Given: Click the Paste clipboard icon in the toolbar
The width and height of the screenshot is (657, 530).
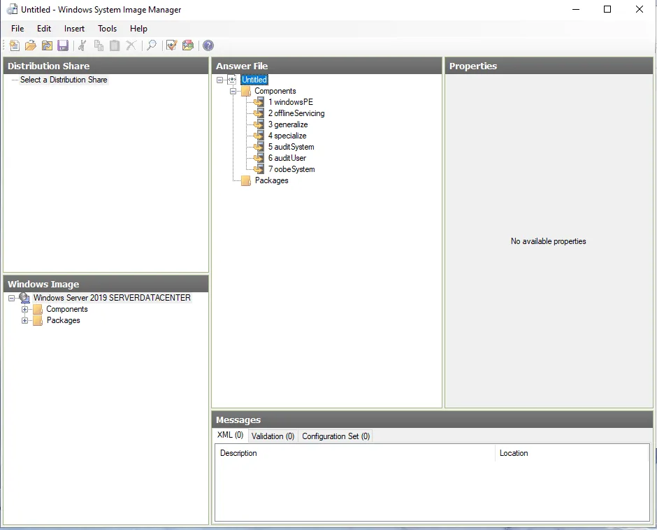Looking at the screenshot, I should 115,45.
